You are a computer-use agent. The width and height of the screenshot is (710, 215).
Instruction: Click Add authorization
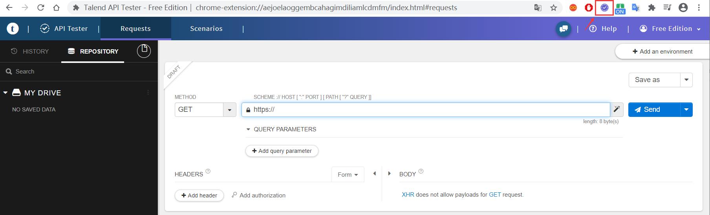point(259,195)
